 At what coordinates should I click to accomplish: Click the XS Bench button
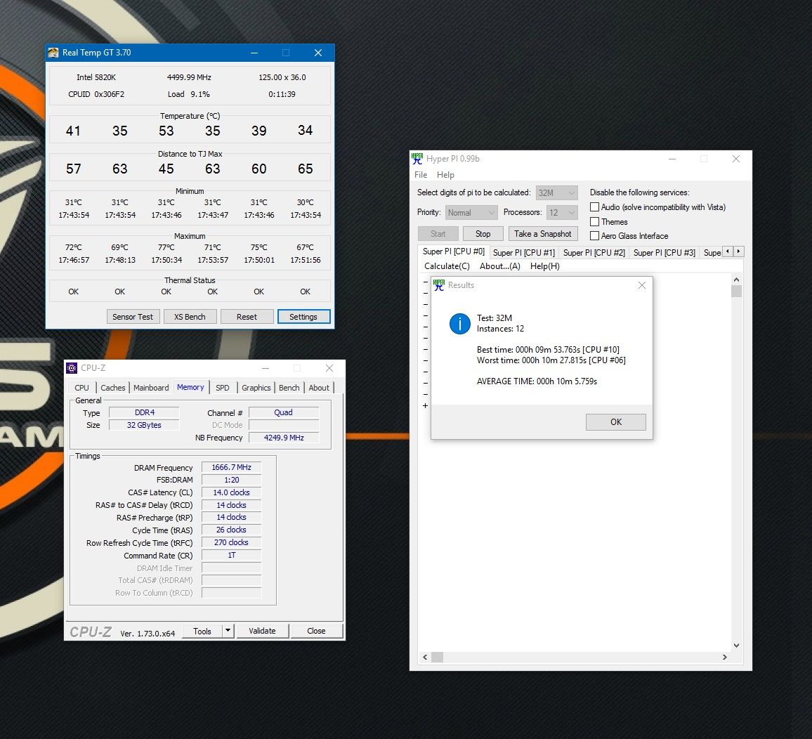pyautogui.click(x=190, y=317)
